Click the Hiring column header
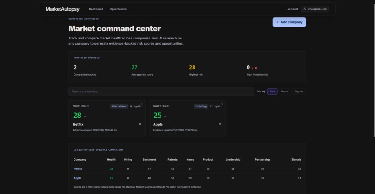375x194 pixels. 128,159
